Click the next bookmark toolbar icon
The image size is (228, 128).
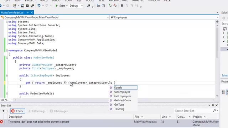click(x=132, y=6)
